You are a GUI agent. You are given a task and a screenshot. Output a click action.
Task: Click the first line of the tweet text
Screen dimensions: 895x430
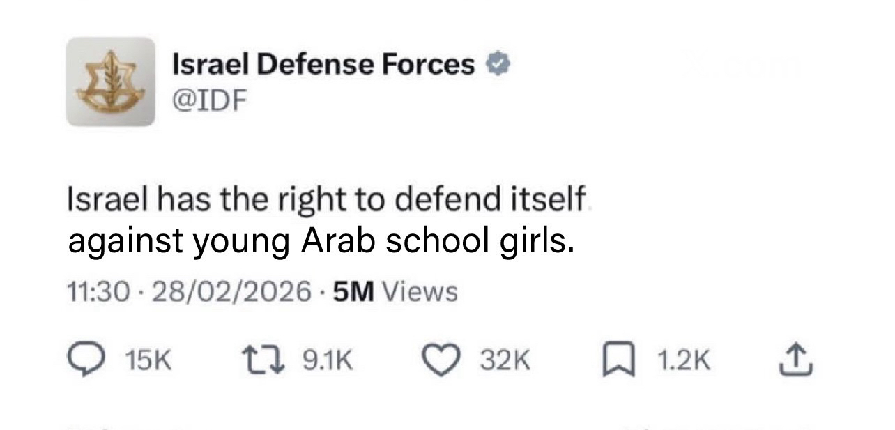tap(326, 201)
